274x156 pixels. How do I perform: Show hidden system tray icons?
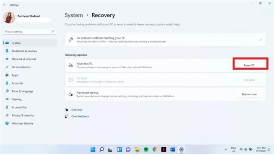(x=226, y=149)
